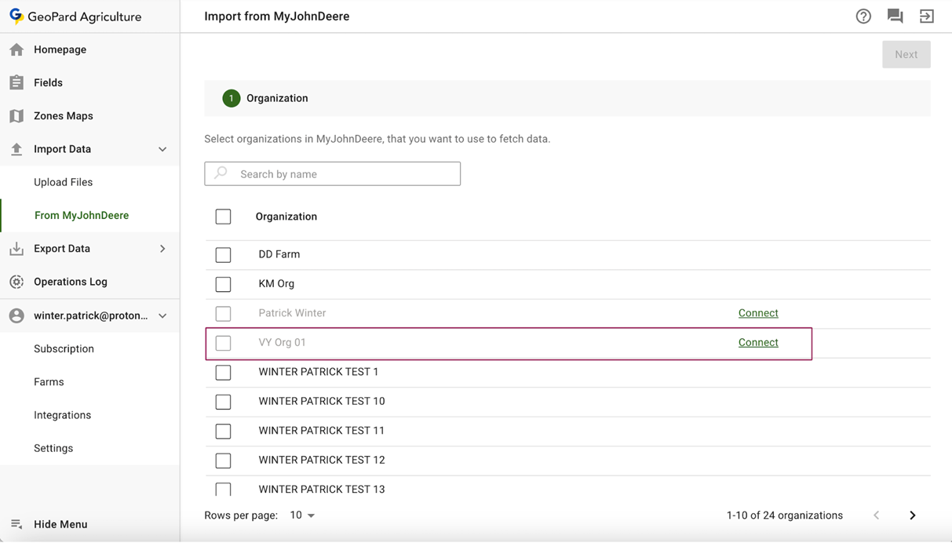This screenshot has height=543, width=952.
Task: Open Fields via its clipboard icon
Action: [x=16, y=82]
